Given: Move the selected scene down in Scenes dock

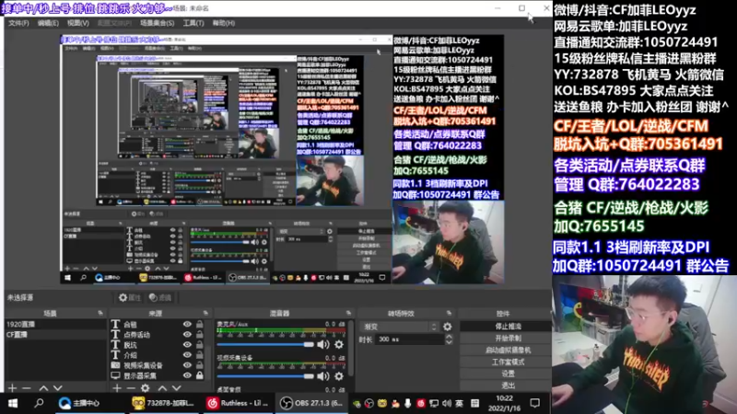Looking at the screenshot, I should coord(57,388).
